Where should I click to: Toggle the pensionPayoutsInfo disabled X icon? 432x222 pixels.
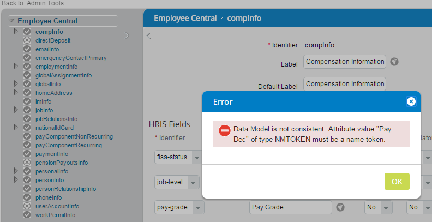pos(27,163)
